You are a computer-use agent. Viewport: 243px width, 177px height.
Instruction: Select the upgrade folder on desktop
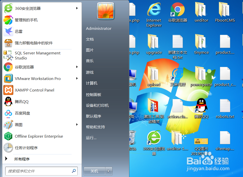[154, 44]
